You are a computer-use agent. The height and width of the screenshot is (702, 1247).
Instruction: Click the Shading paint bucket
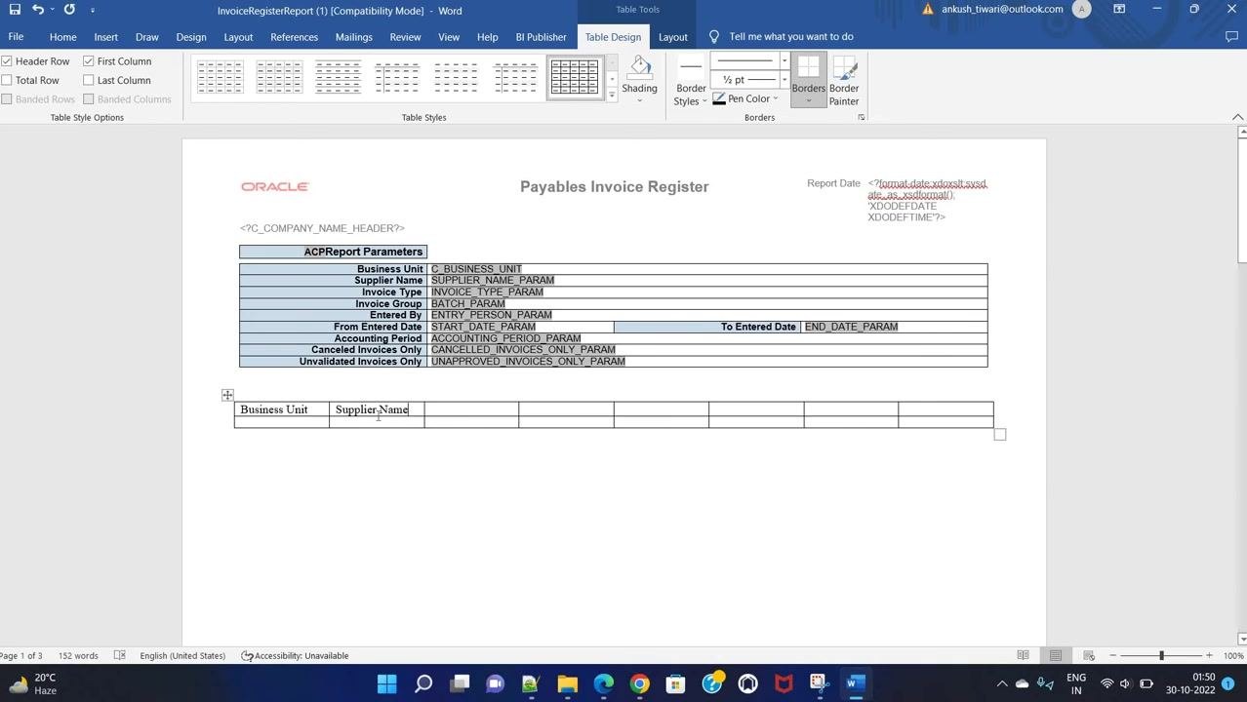point(640,67)
